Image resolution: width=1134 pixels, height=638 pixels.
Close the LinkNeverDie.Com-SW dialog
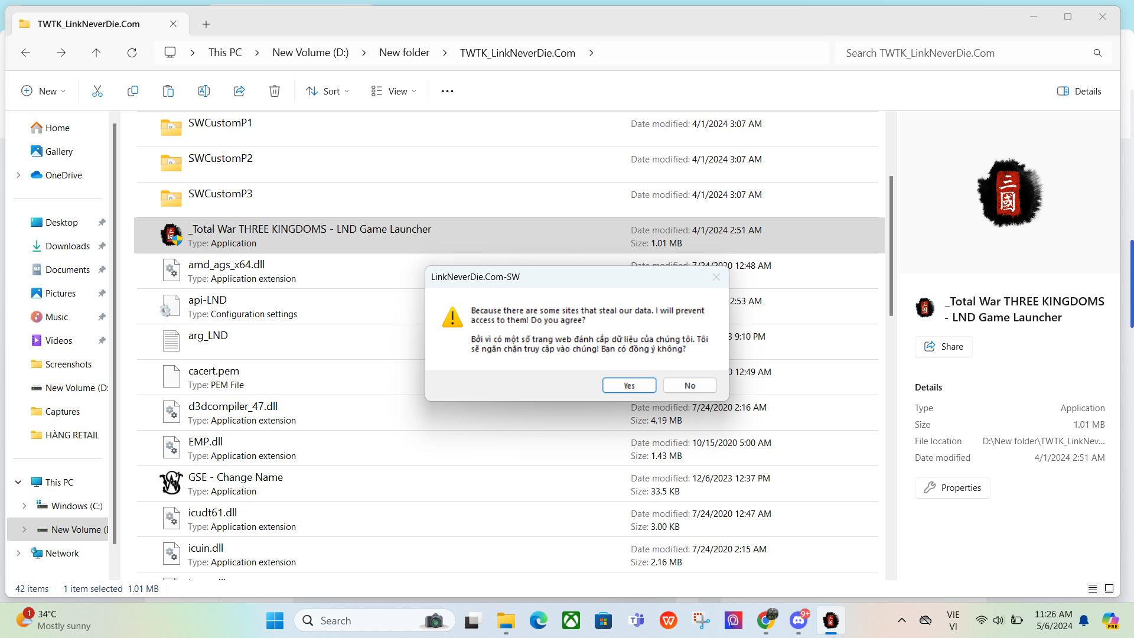coord(716,277)
